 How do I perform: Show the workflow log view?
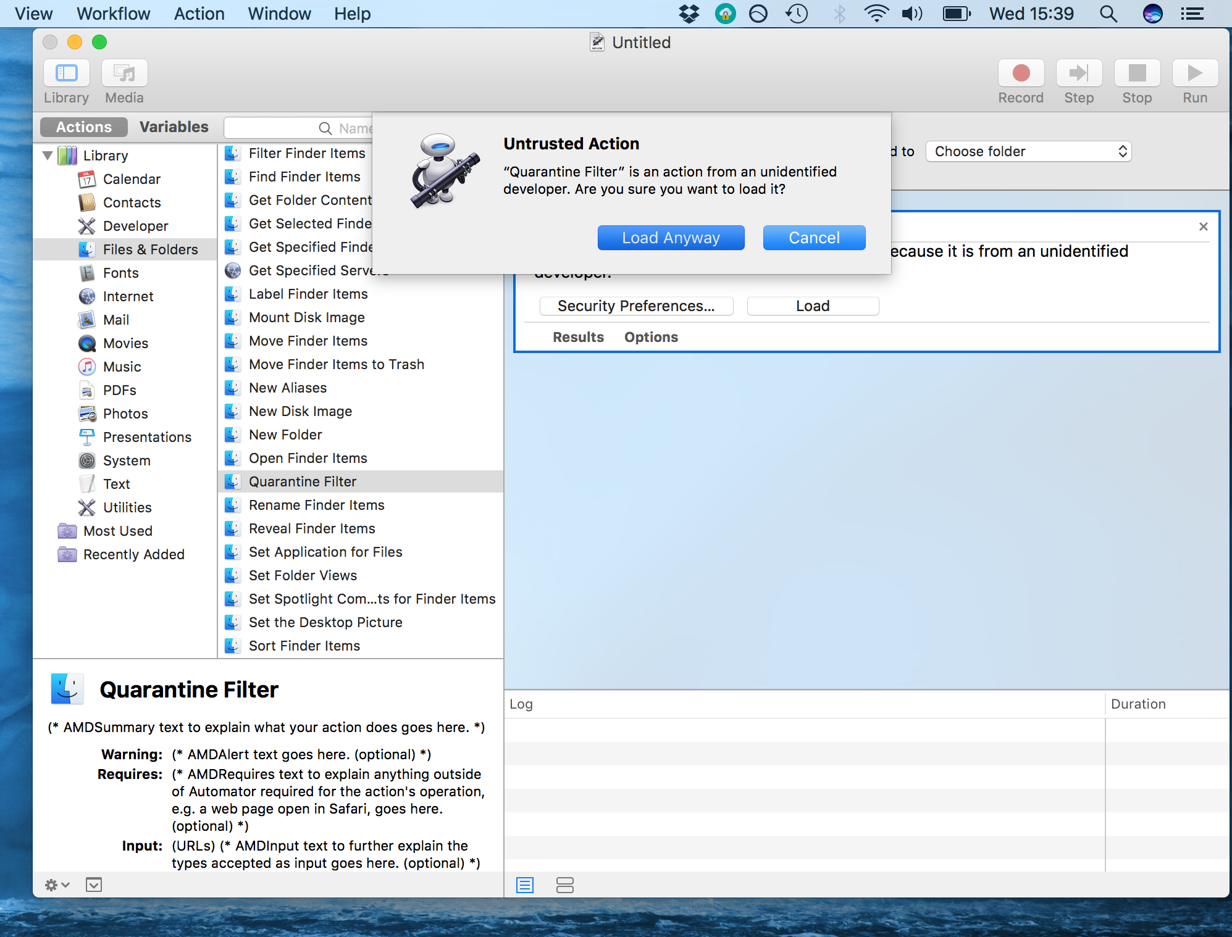point(525,885)
